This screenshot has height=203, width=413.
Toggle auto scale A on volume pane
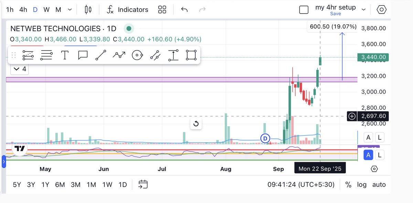point(368,138)
